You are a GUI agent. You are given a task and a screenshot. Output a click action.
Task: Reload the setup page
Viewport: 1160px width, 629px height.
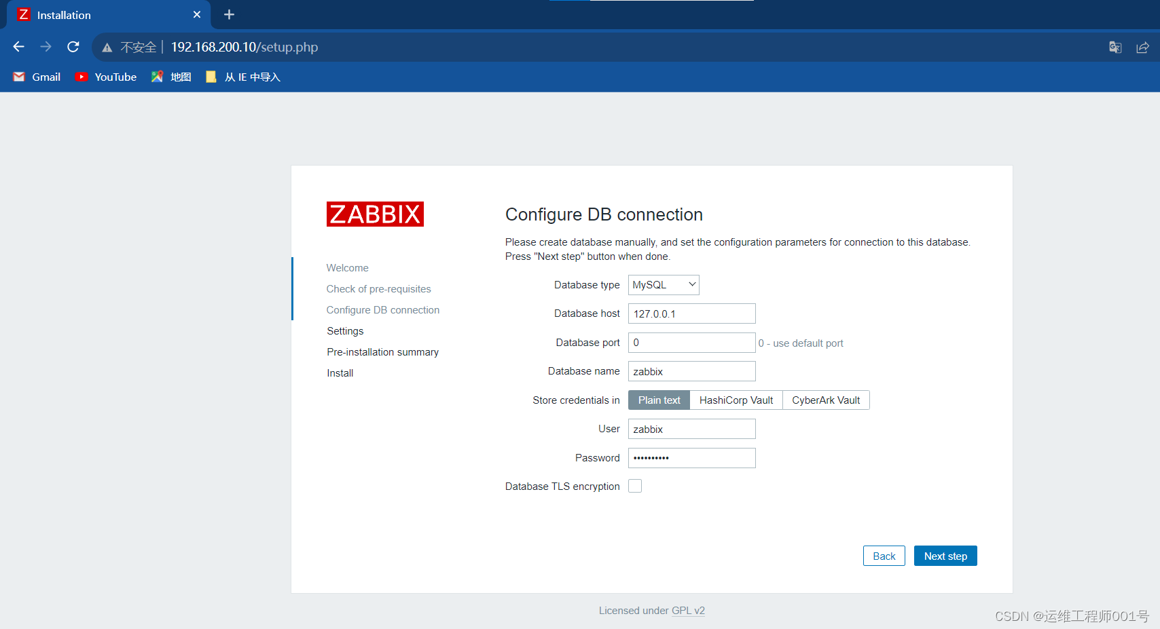(x=73, y=47)
